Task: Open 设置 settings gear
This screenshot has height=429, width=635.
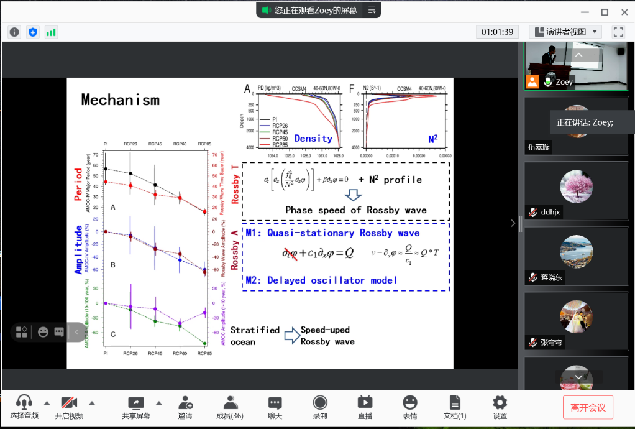Action: (500, 407)
